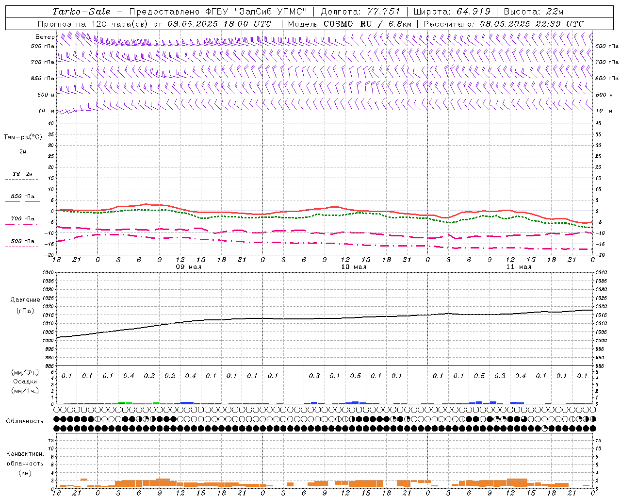Click the '1040' value on left pressure axis
Image resolution: width=621 pixels, height=497 pixels.
[x=48, y=272]
